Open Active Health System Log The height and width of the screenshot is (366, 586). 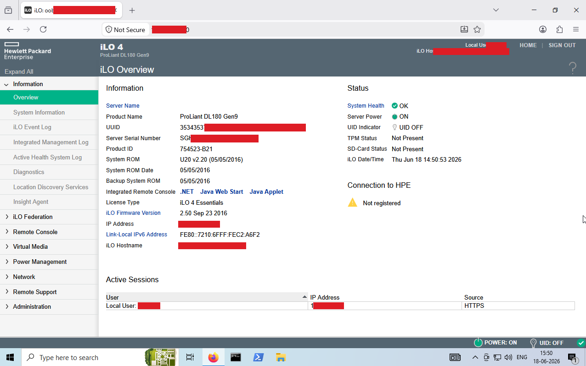[x=47, y=157]
